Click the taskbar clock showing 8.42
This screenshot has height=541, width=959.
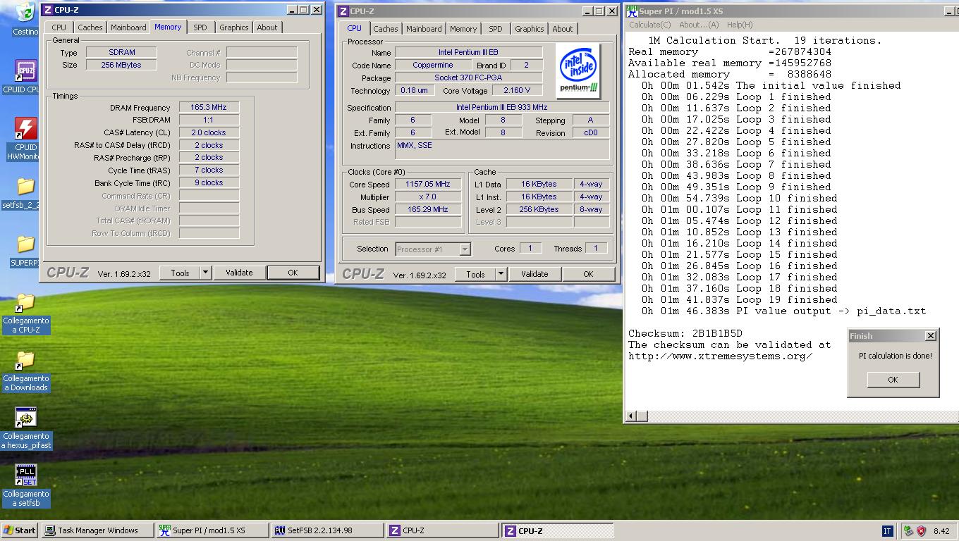(941, 531)
